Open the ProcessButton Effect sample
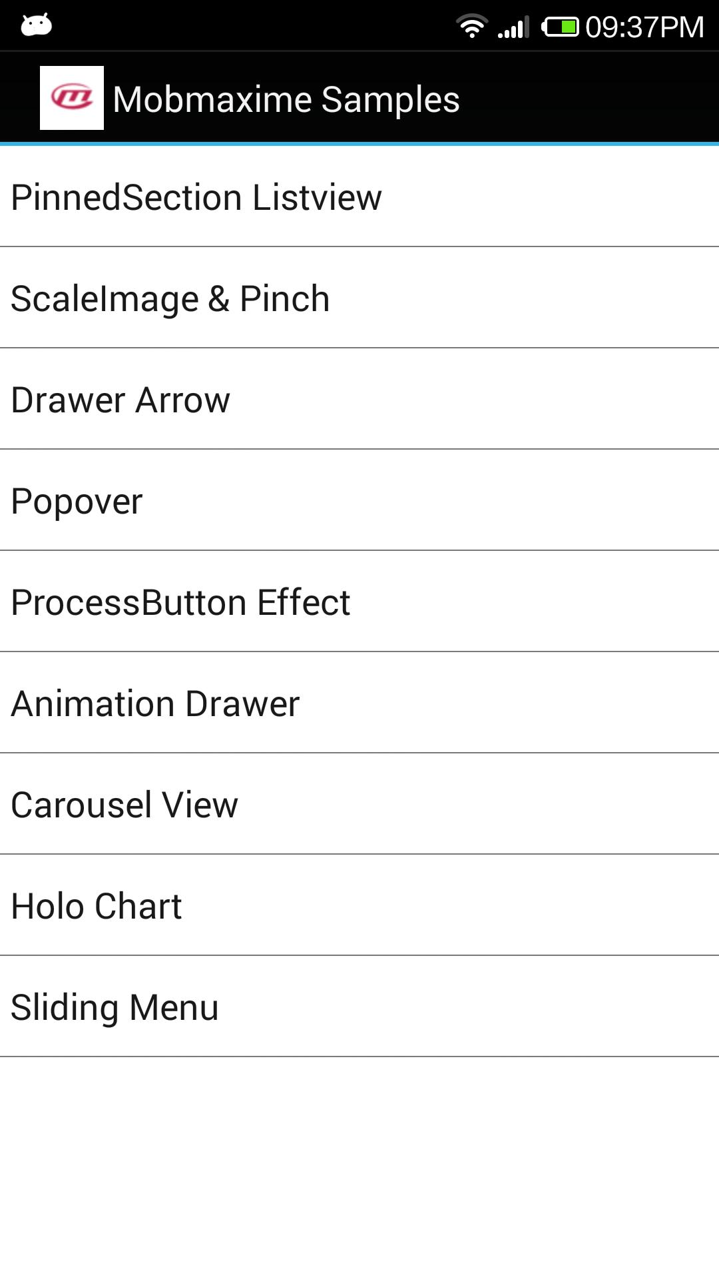 coord(180,602)
